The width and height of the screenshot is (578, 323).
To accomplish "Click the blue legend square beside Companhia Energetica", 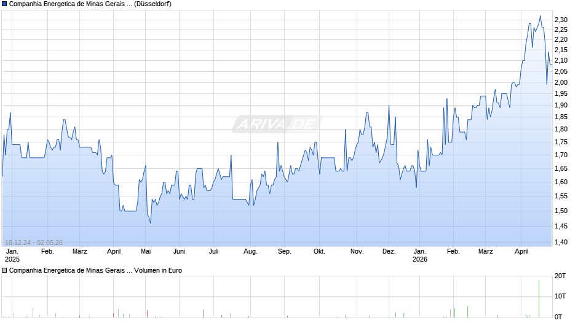I will (4, 4).
